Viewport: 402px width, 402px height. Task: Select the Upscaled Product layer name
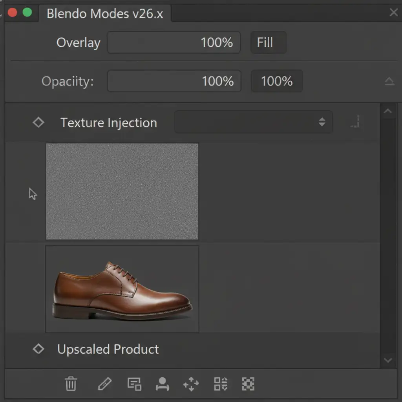[108, 349]
